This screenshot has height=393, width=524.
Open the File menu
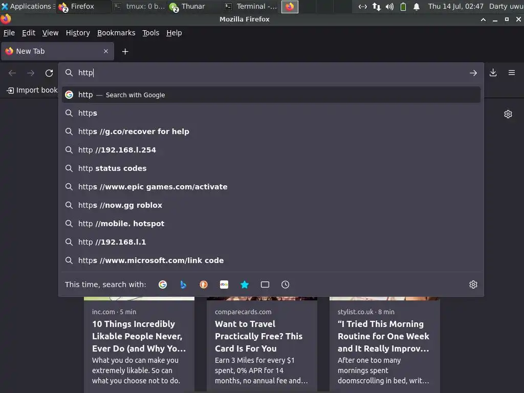(9, 33)
